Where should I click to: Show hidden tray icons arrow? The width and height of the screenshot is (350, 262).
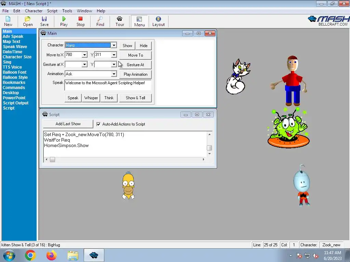[x=291, y=256]
